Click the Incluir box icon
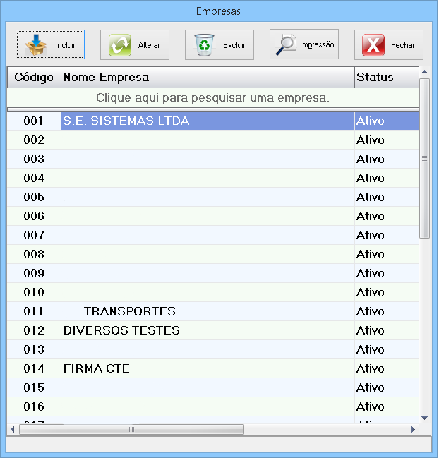The height and width of the screenshot is (458, 439). tap(35, 45)
